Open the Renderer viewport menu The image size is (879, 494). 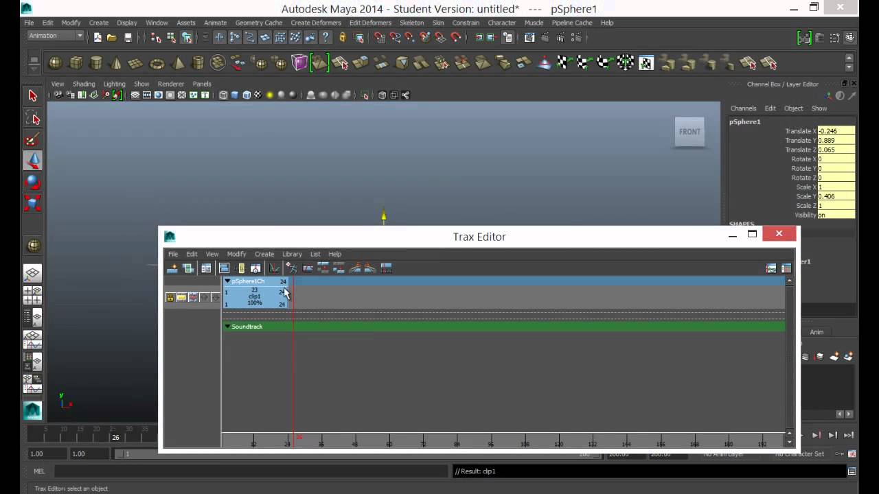coord(171,84)
